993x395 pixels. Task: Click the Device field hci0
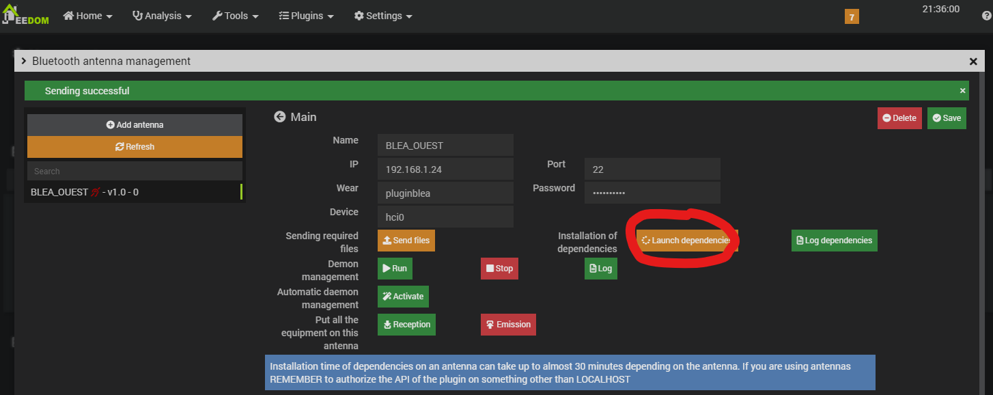tap(445, 217)
